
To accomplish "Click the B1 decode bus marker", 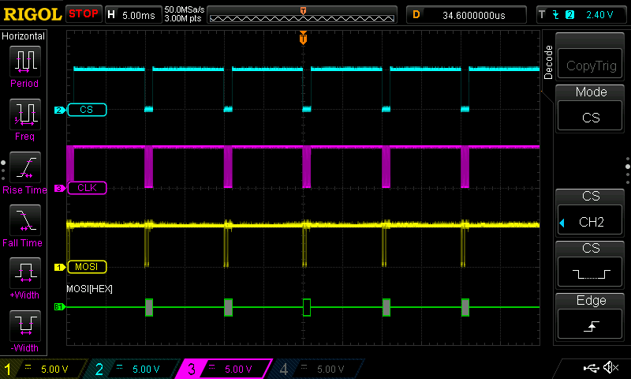I will click(x=60, y=307).
